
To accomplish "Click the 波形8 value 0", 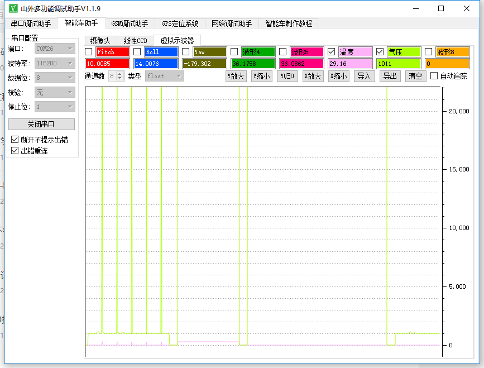I will tap(447, 64).
